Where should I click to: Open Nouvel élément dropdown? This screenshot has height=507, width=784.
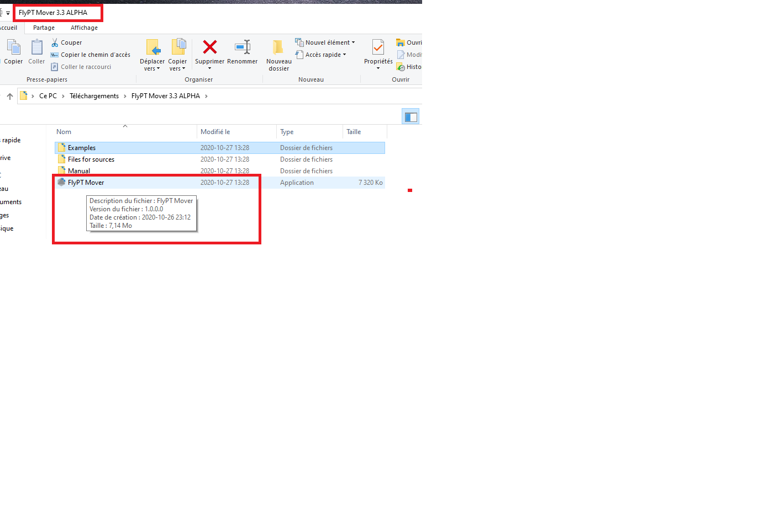pyautogui.click(x=325, y=42)
